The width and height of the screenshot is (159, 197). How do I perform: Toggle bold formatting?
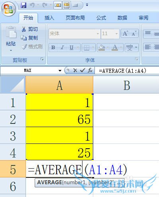coord(53,48)
